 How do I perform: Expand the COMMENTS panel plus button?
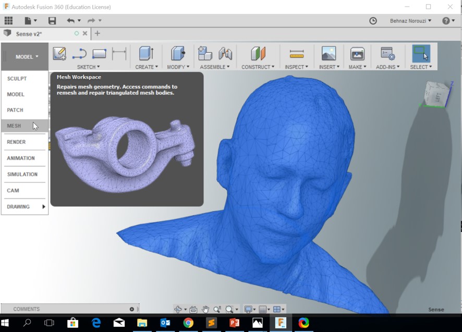[132, 309]
